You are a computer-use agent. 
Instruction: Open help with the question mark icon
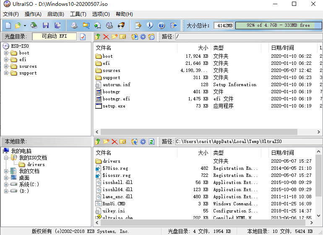coord(161,26)
